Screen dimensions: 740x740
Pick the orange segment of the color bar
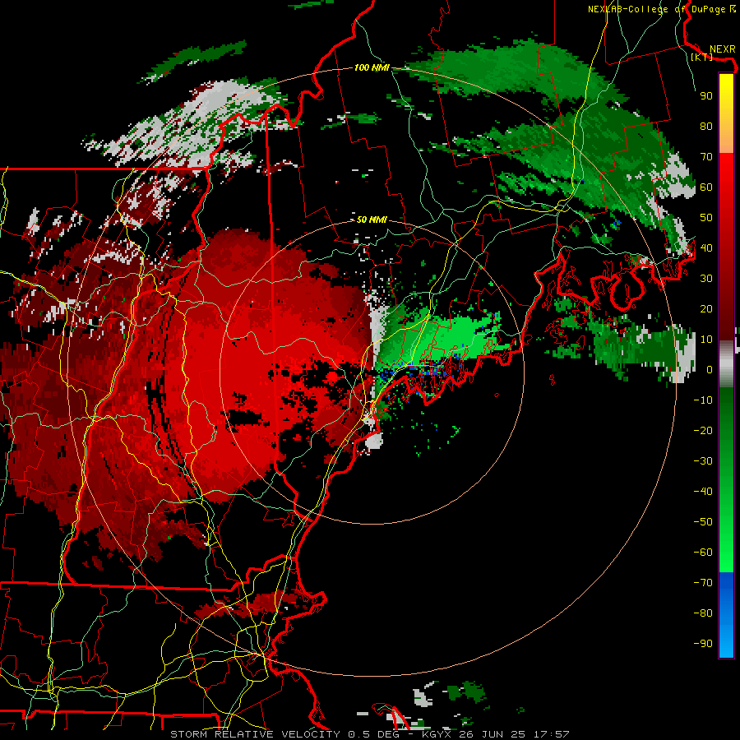click(726, 139)
